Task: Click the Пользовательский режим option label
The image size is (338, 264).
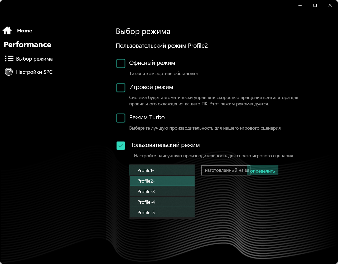Action: coord(165,145)
